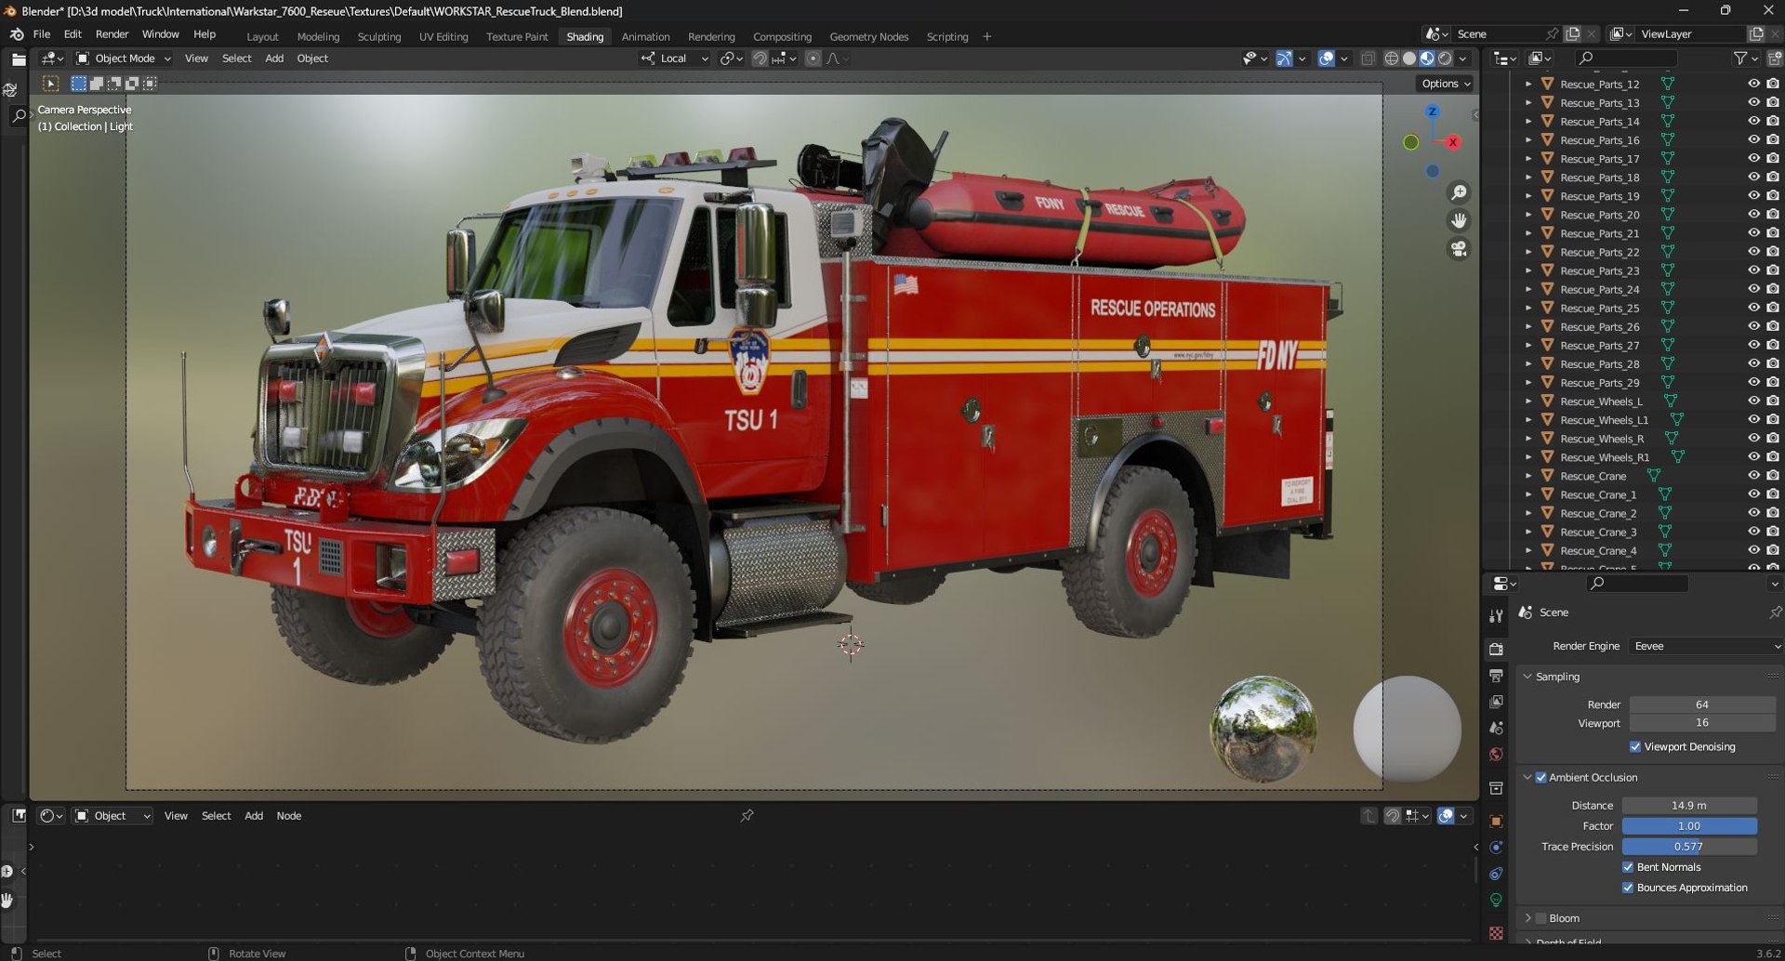Open the Physics properties tab
The height and width of the screenshot is (961, 1785).
(1496, 848)
